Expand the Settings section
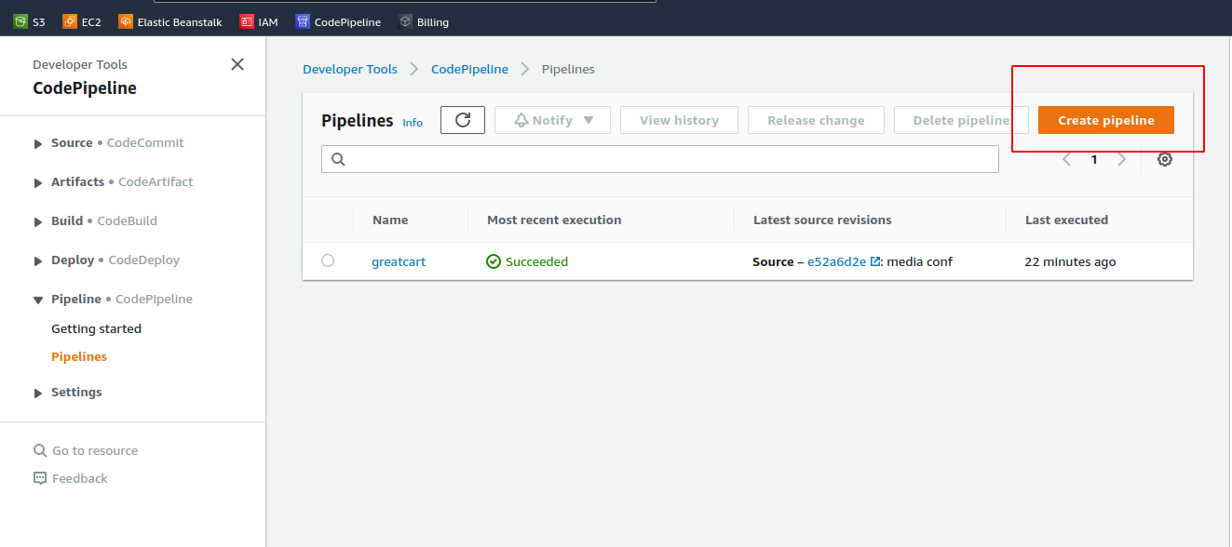 click(x=38, y=393)
